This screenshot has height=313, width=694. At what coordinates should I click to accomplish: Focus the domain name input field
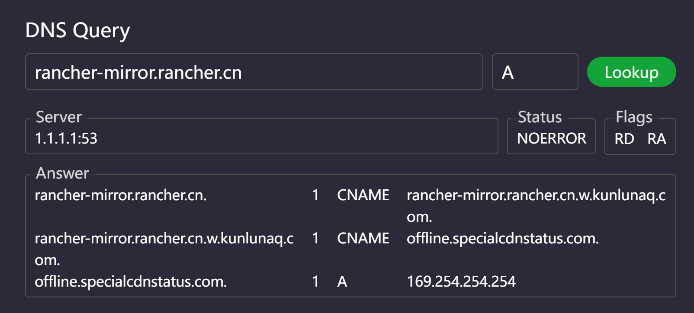(x=254, y=72)
